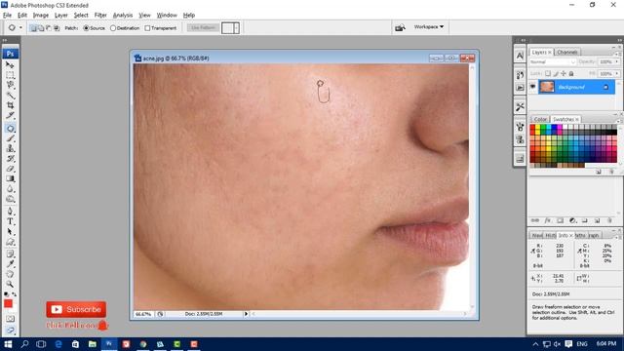This screenshot has height=351, width=624.
Task: Enable the Transparent checkbox
Action: (147, 28)
